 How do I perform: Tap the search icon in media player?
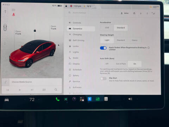(x=56, y=90)
